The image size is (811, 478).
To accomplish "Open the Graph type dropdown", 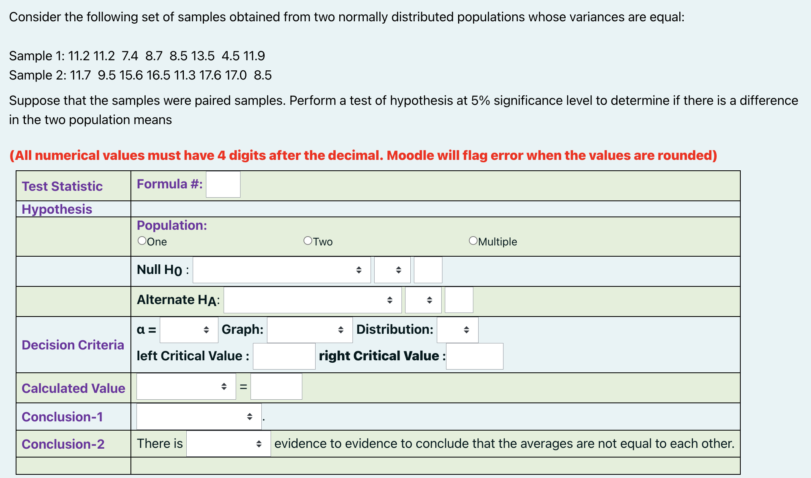I will coord(310,330).
